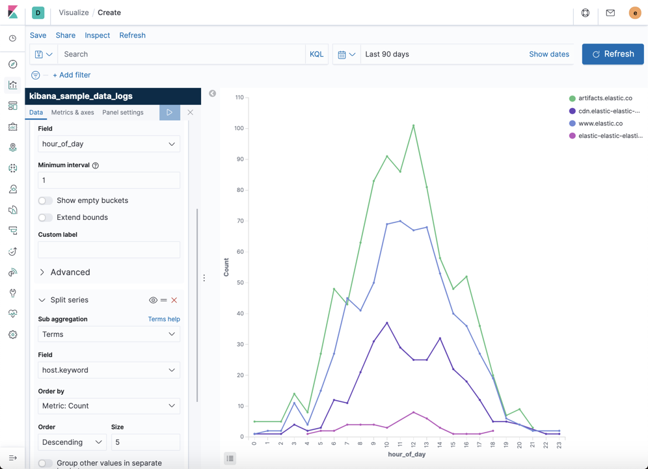Toggle Show empty buckets switch
The image size is (648, 469).
(46, 200)
